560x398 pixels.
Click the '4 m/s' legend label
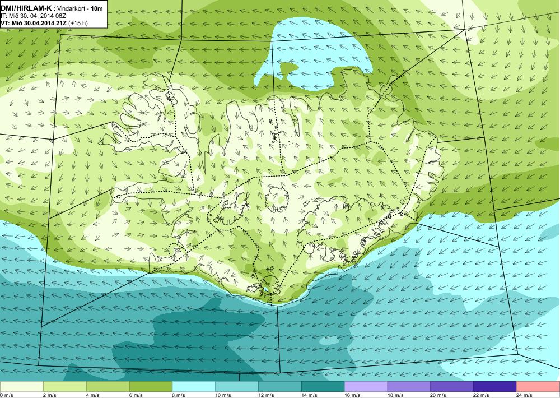pyautogui.click(x=93, y=395)
